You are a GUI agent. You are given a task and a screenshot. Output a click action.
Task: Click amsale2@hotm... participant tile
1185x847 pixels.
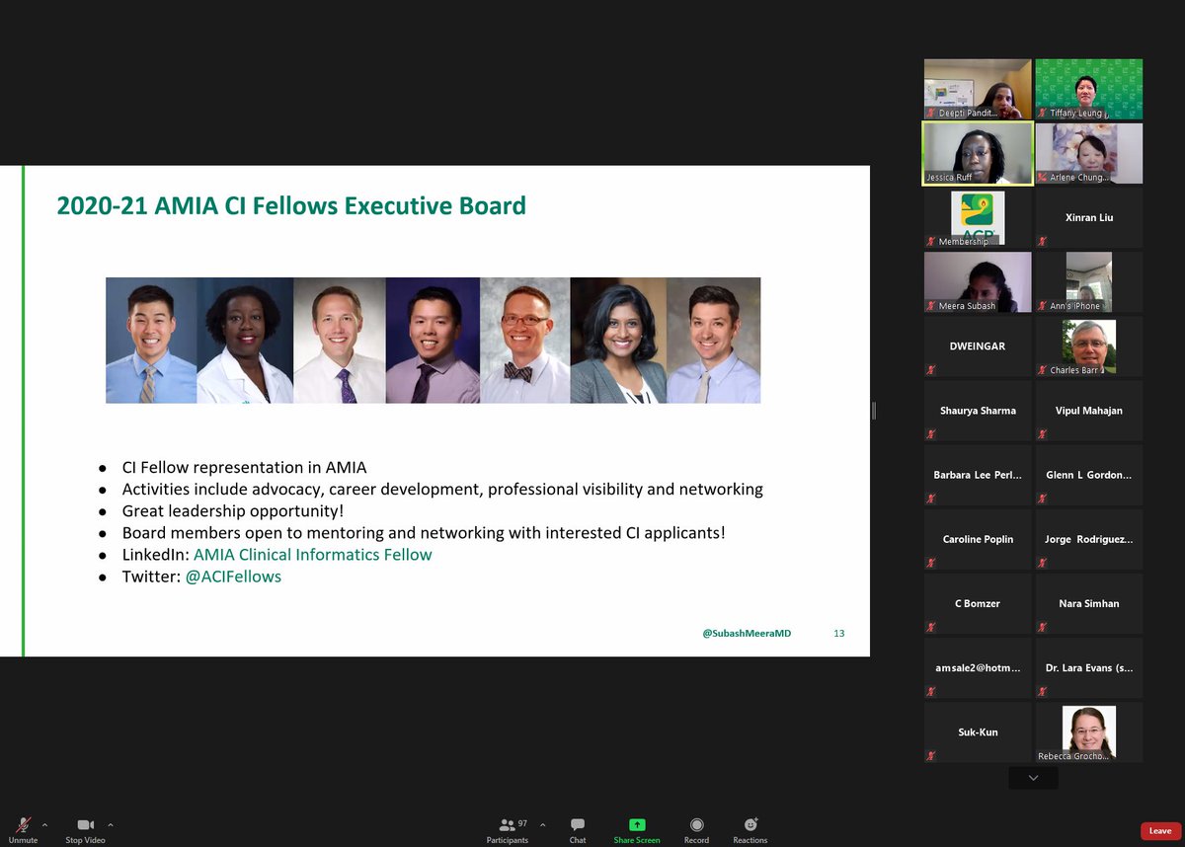(x=978, y=668)
